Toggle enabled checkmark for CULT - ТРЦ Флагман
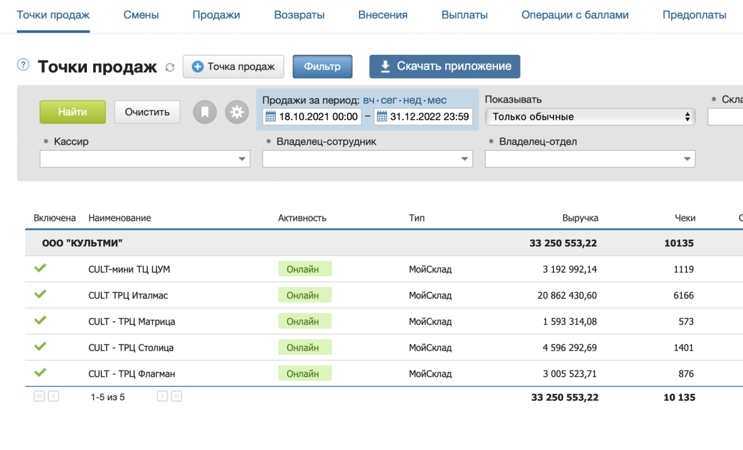 click(40, 373)
